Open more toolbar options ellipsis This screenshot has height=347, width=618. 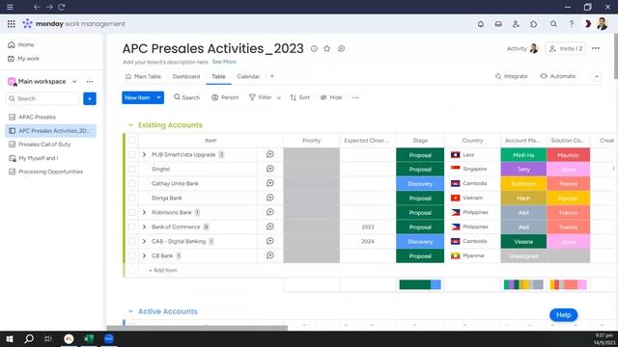click(x=355, y=97)
